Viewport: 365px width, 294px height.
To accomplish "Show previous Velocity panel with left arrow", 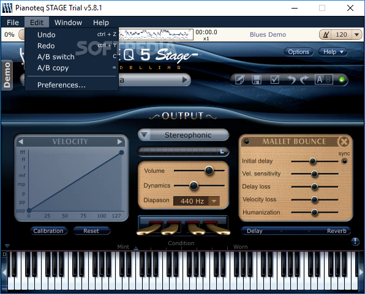I will [21, 142].
